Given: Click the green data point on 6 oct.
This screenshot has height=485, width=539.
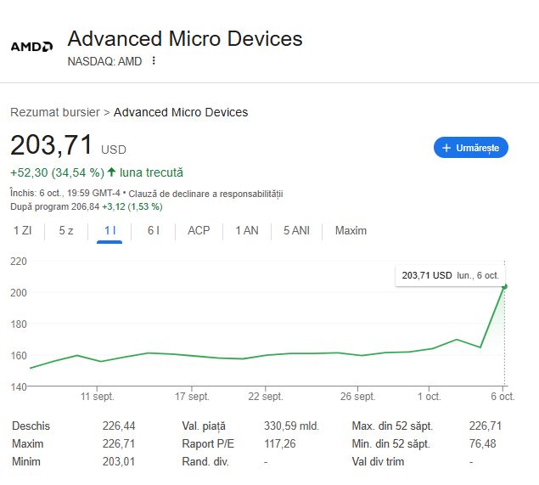Looking at the screenshot, I should click(x=505, y=286).
